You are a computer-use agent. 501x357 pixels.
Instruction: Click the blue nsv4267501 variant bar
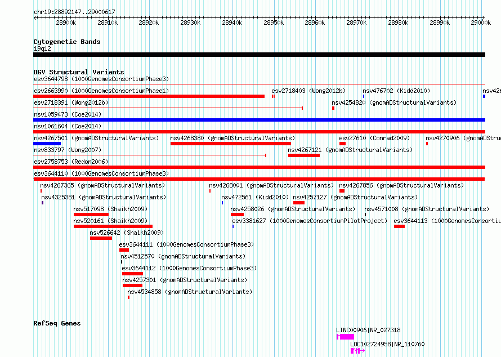pos(47,144)
